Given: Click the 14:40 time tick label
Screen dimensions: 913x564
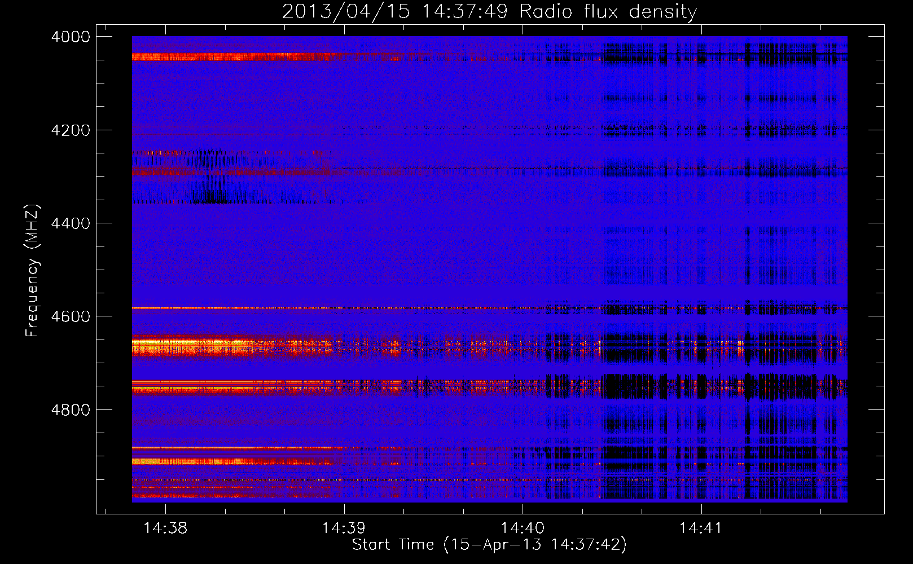Looking at the screenshot, I should point(523,528).
